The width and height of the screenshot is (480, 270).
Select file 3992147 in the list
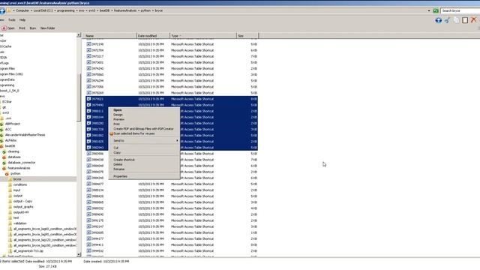point(97,226)
